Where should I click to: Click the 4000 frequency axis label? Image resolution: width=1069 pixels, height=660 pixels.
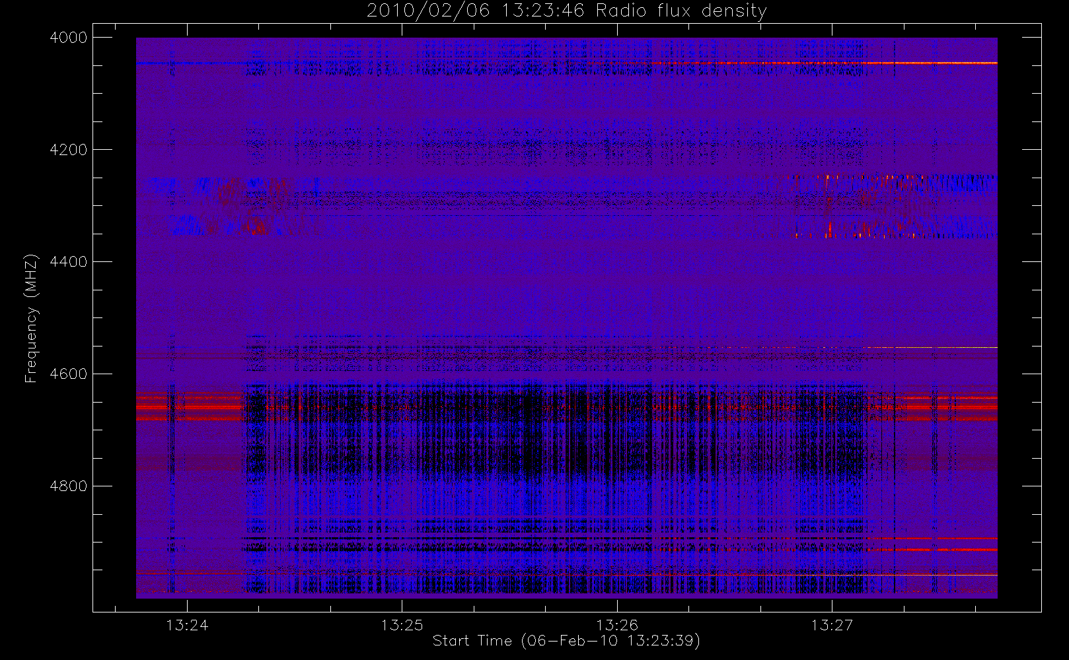pos(69,38)
